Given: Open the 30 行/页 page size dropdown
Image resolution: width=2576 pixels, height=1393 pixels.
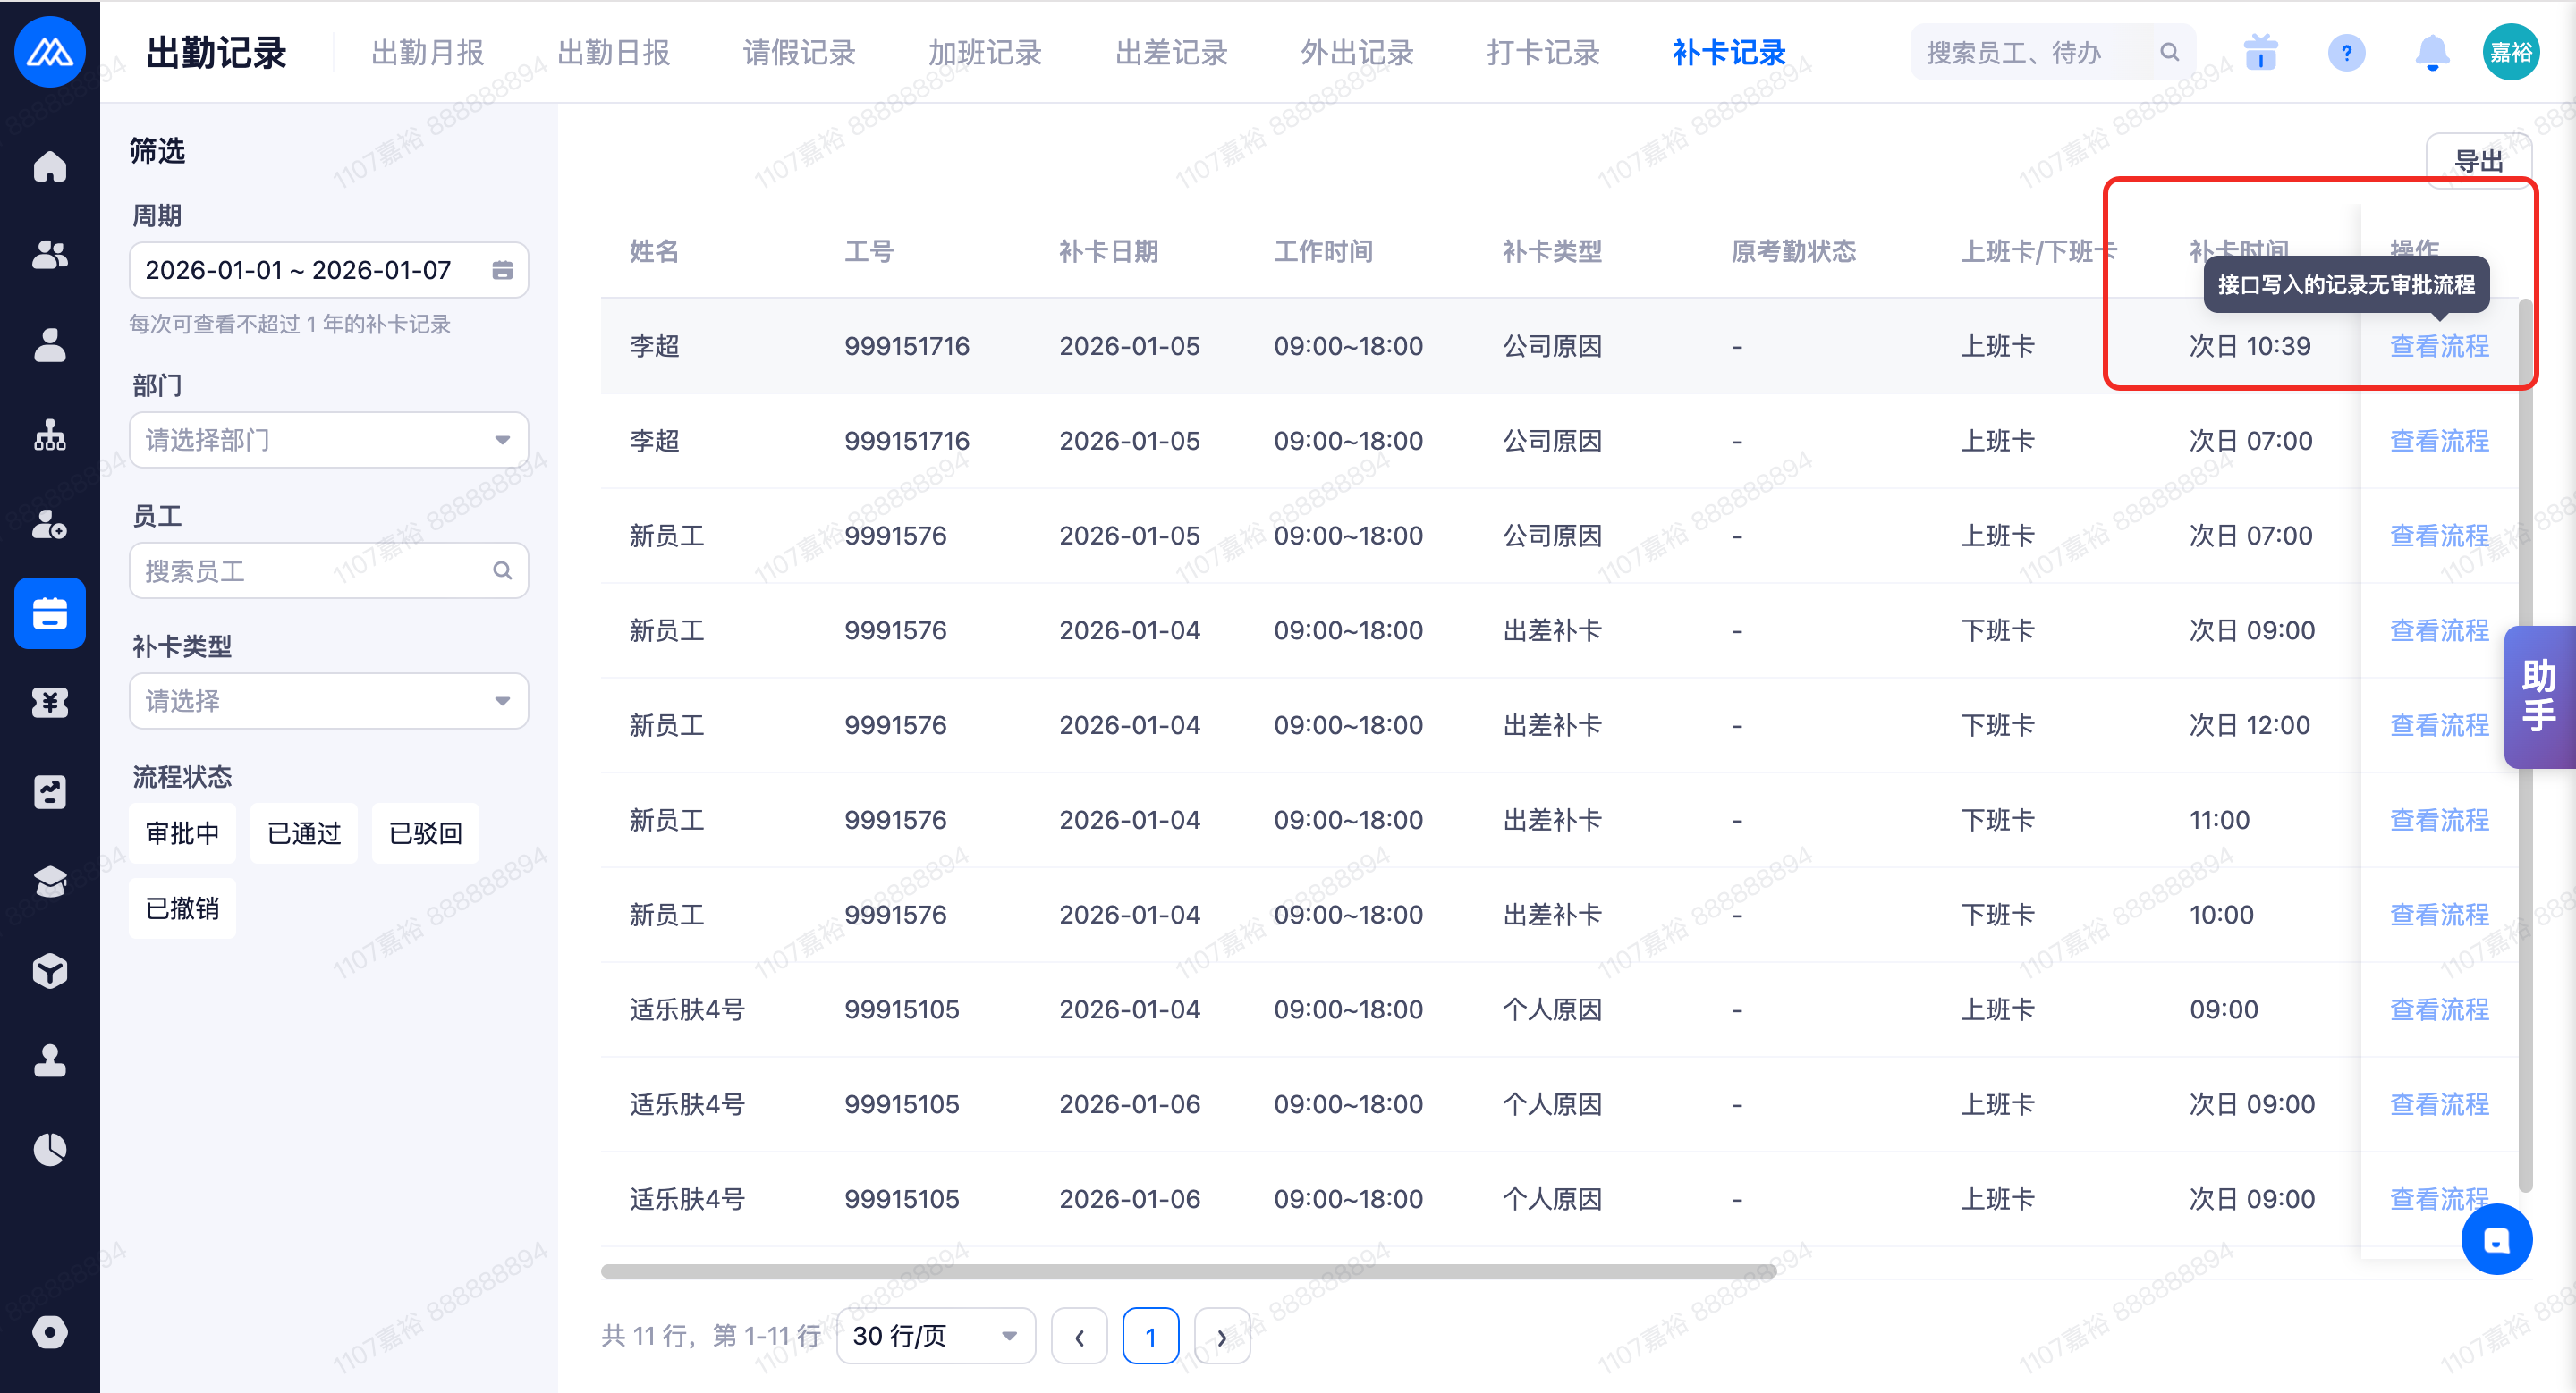Looking at the screenshot, I should tap(935, 1336).
